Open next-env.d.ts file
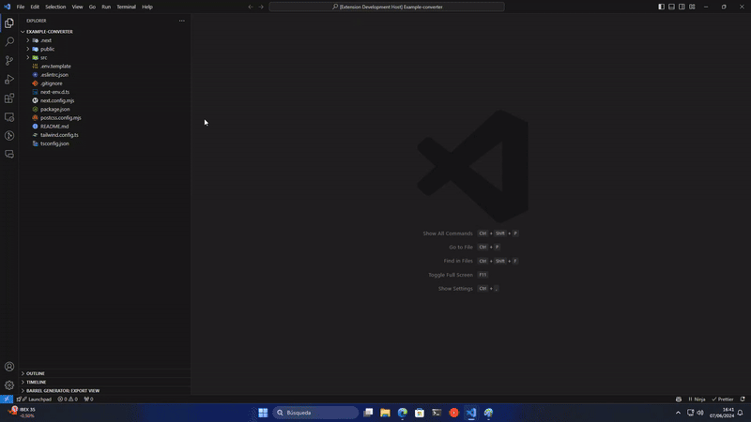Viewport: 751px width, 422px height. 54,92
